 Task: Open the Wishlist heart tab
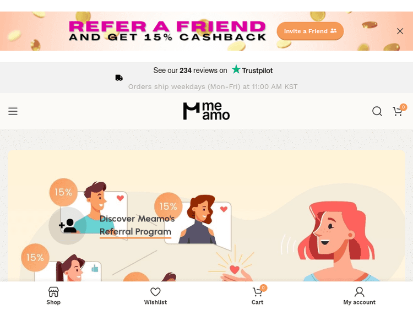tap(155, 296)
